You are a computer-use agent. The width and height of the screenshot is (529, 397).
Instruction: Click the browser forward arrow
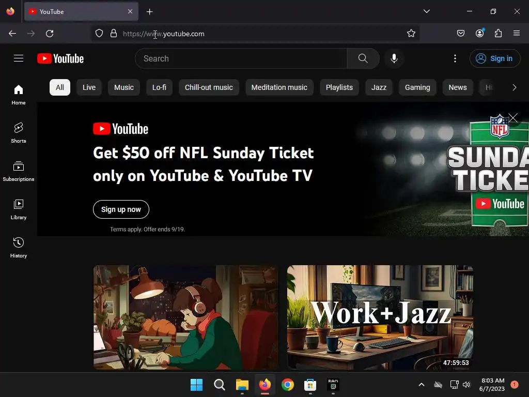31,34
